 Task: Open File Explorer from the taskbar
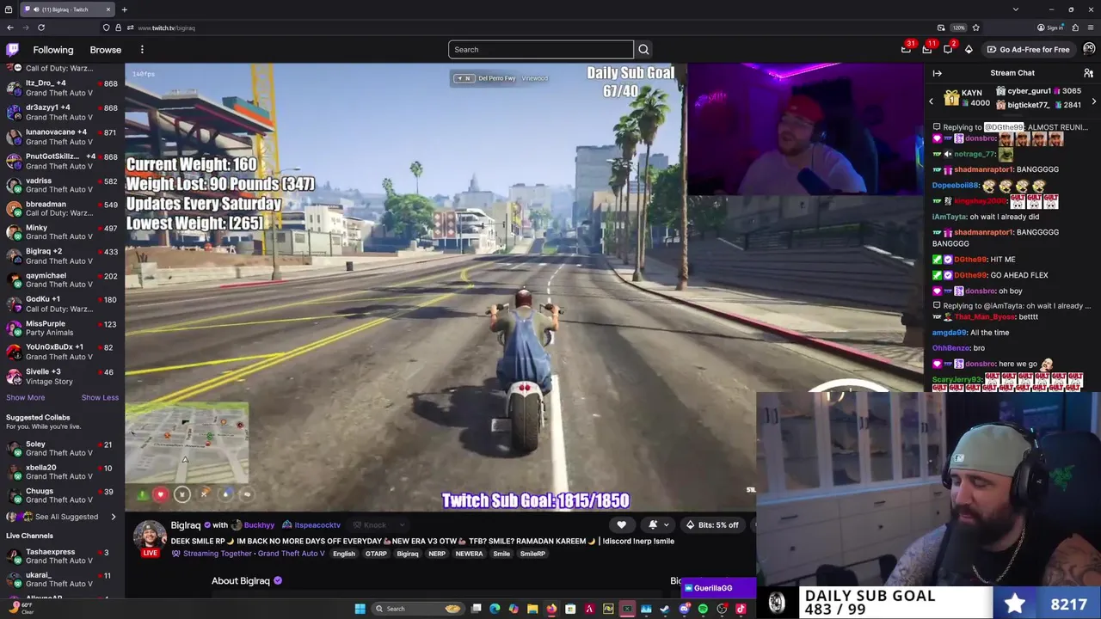click(x=532, y=609)
